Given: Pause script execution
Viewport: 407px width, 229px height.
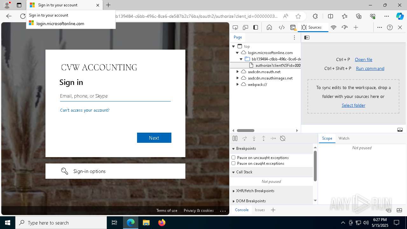Looking at the screenshot, I should (235, 138).
